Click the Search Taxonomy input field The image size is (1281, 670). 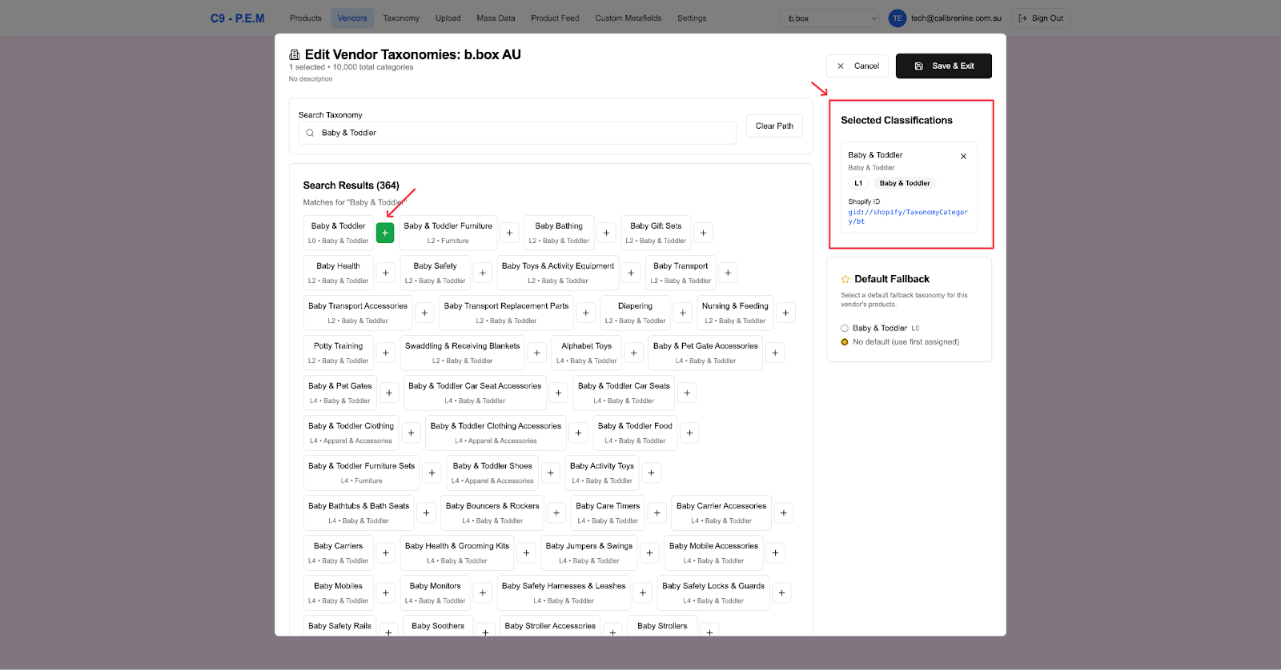pyautogui.click(x=520, y=134)
